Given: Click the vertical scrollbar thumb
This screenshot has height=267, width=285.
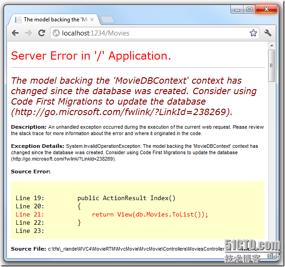Looking at the screenshot, I should coord(272,66).
